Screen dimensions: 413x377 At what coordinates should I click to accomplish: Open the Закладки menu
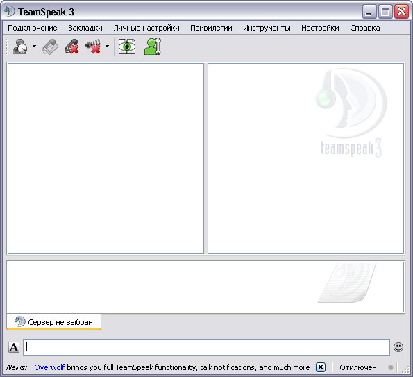coord(85,28)
